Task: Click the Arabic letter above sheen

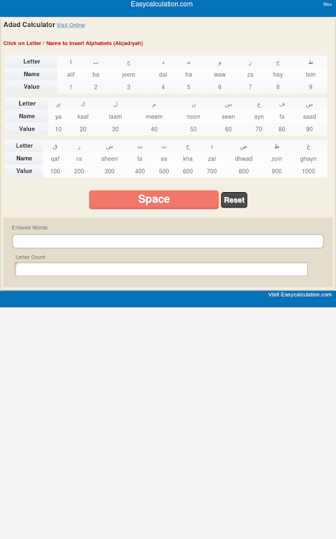Action: tap(110, 146)
